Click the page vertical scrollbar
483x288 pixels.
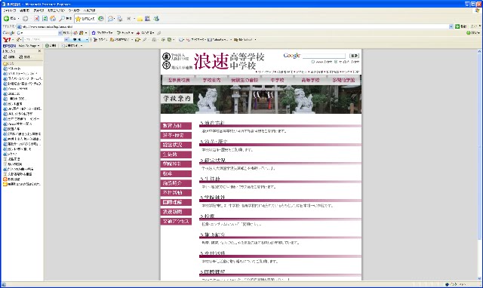(479, 164)
